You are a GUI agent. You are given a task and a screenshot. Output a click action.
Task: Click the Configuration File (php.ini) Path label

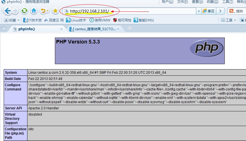click(15, 133)
